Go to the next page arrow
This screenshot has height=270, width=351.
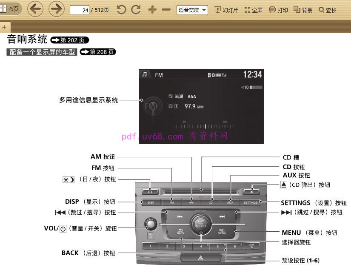click(56, 9)
